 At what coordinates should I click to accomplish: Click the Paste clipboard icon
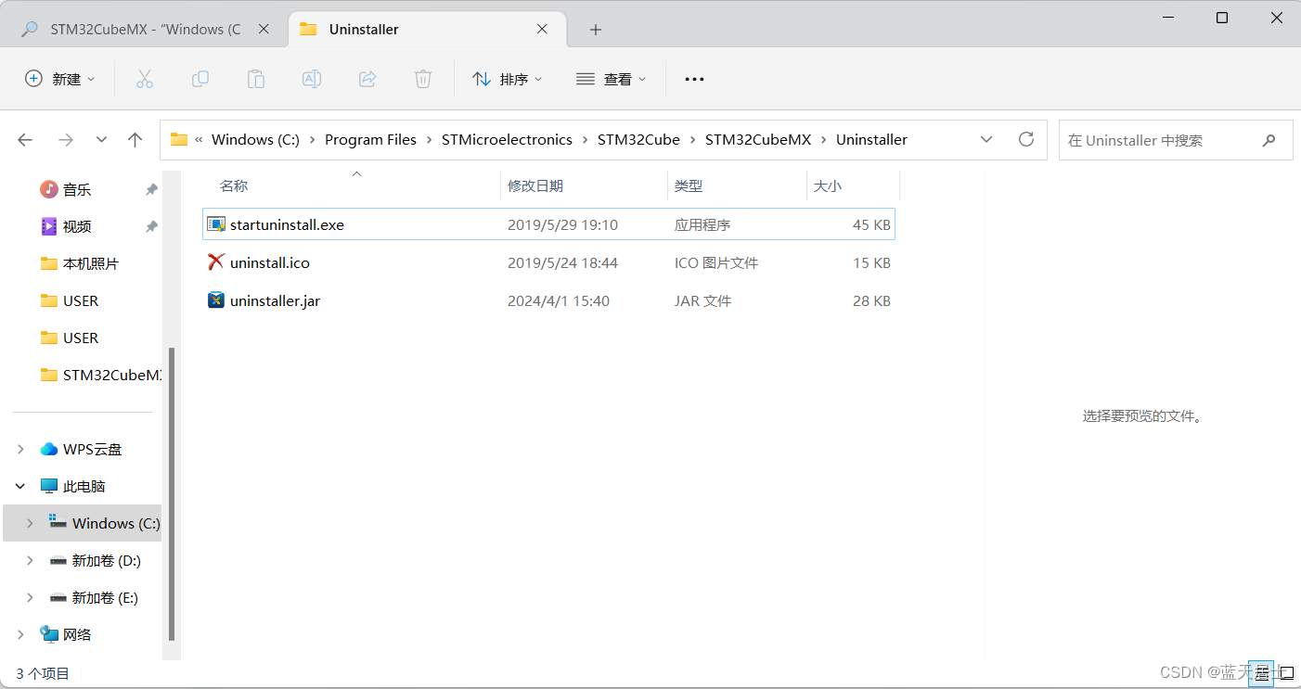255,79
